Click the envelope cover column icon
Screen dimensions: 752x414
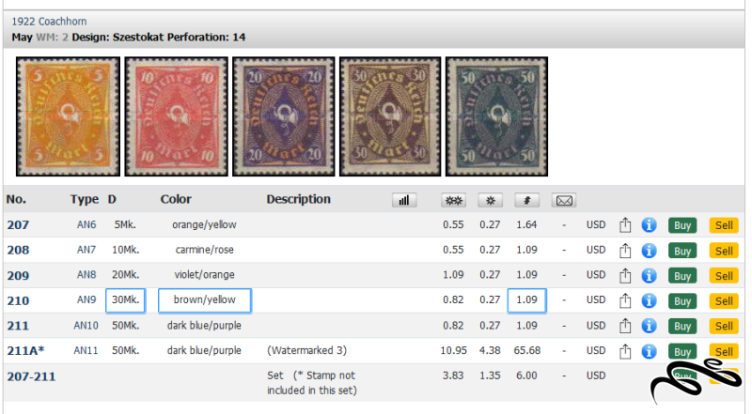[564, 200]
